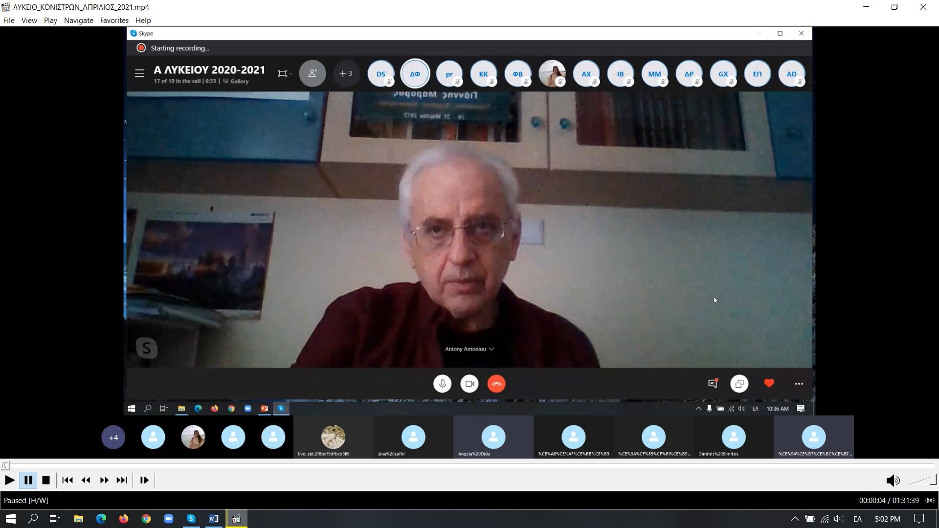Select Angela Dida participant tile
This screenshot has width=939, height=528.
[x=493, y=437]
